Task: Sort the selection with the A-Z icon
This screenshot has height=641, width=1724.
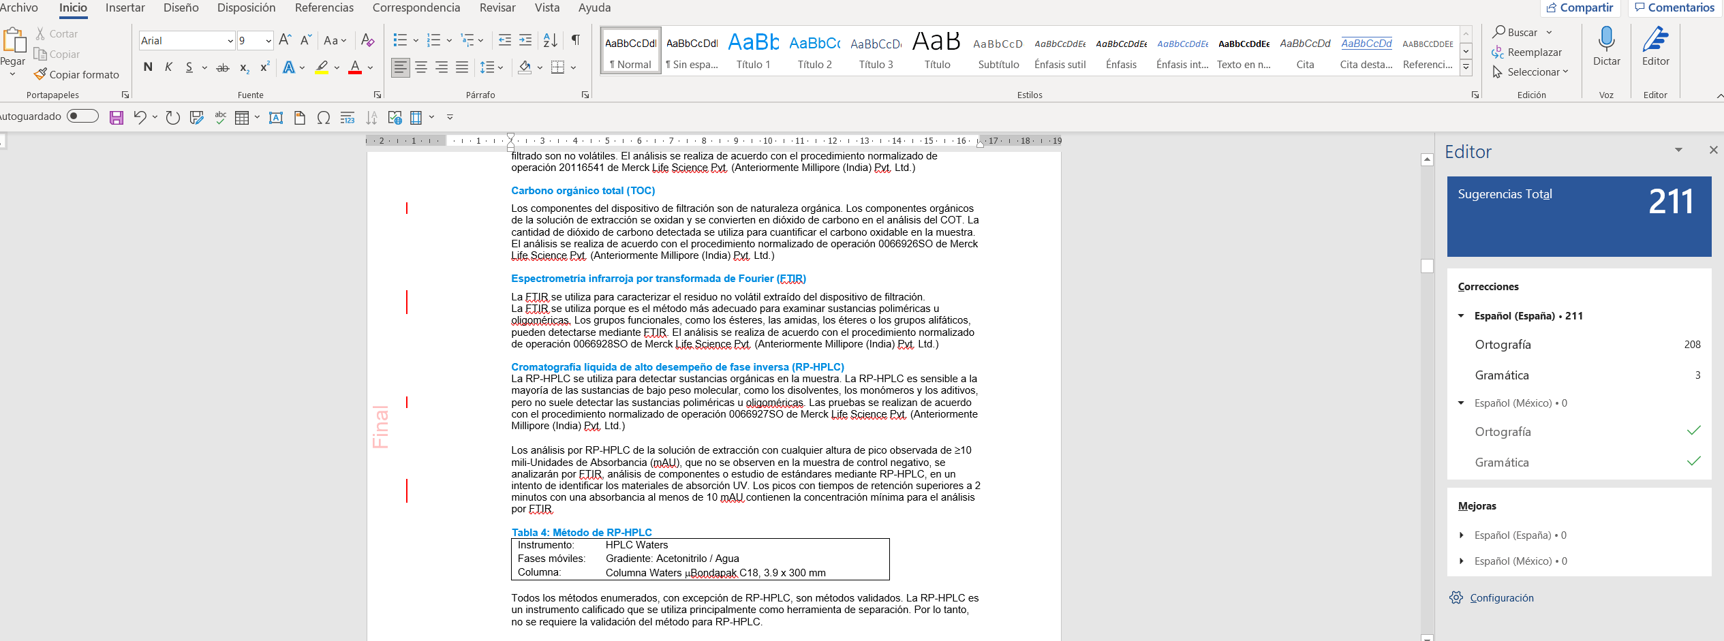Action: pyautogui.click(x=550, y=40)
